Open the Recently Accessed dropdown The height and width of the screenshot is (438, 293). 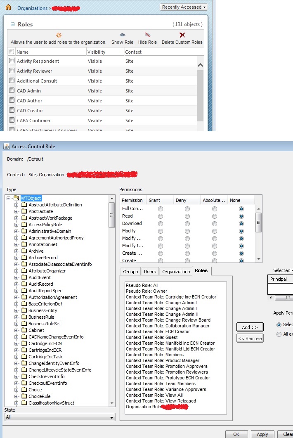[184, 7]
